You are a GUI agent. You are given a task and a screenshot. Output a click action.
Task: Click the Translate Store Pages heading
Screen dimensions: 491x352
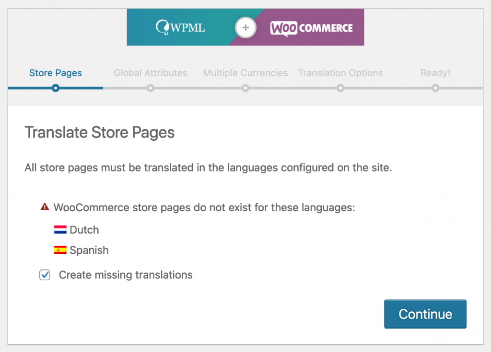[100, 132]
